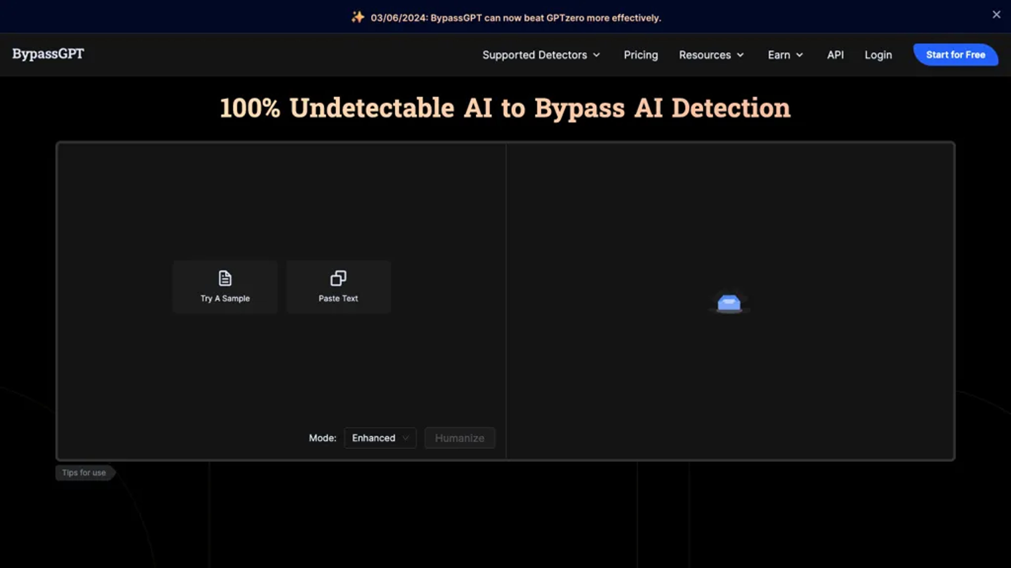Expand the Supported Detectors menu

click(x=541, y=55)
